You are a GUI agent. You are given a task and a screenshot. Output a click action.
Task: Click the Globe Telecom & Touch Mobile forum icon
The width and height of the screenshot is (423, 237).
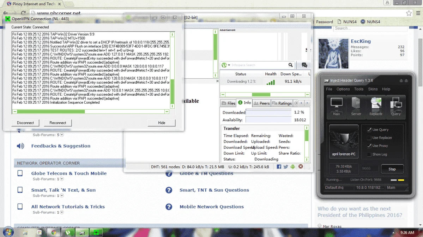tap(20, 173)
